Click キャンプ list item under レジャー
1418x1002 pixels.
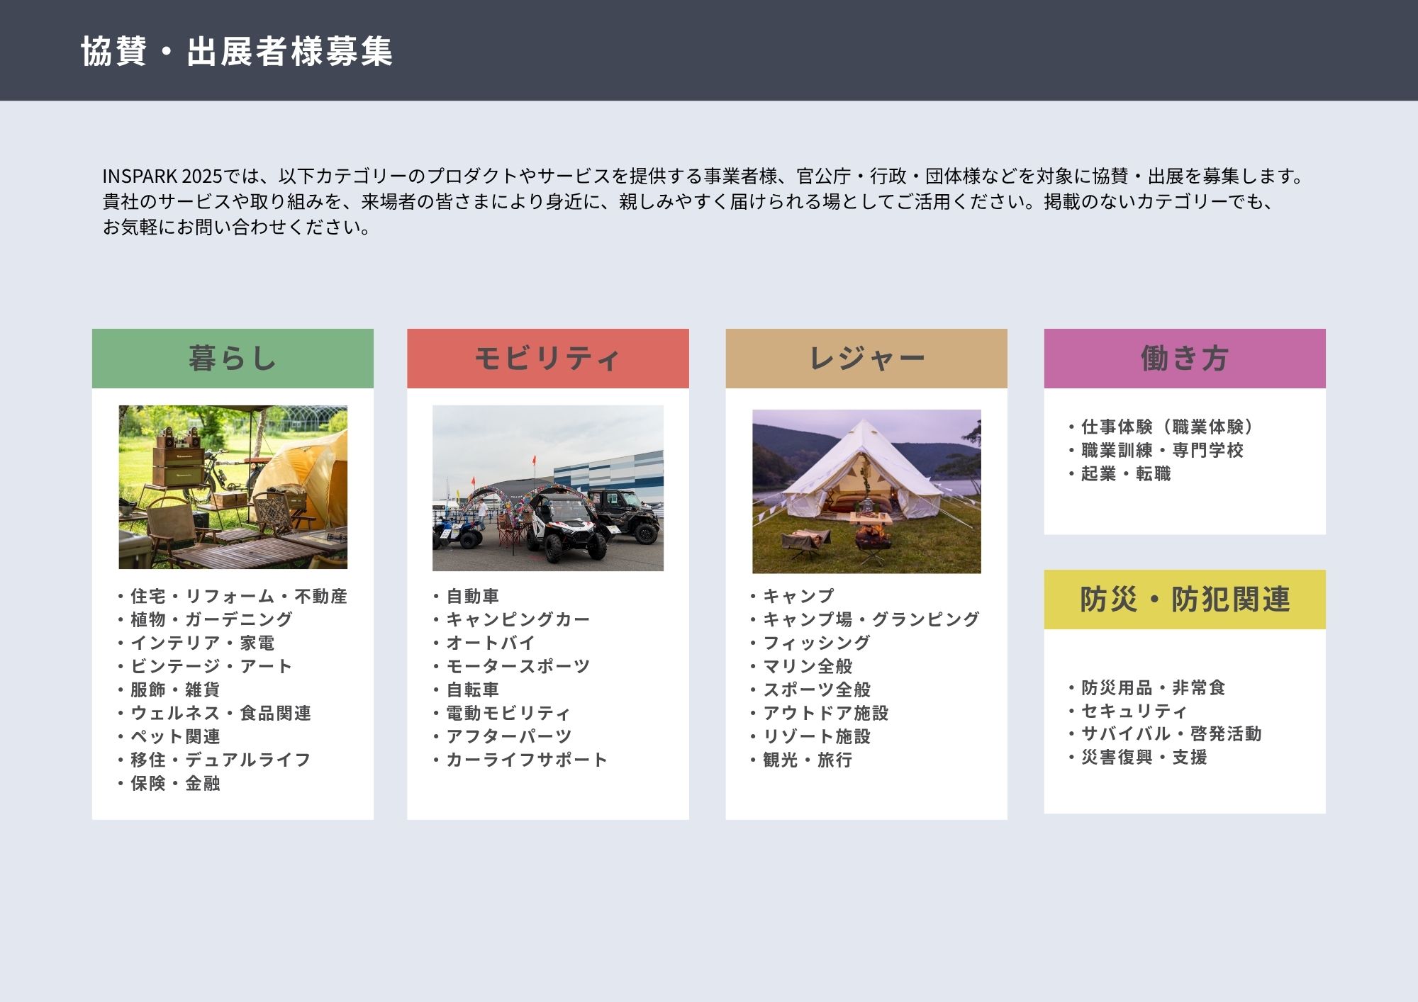coord(791,596)
